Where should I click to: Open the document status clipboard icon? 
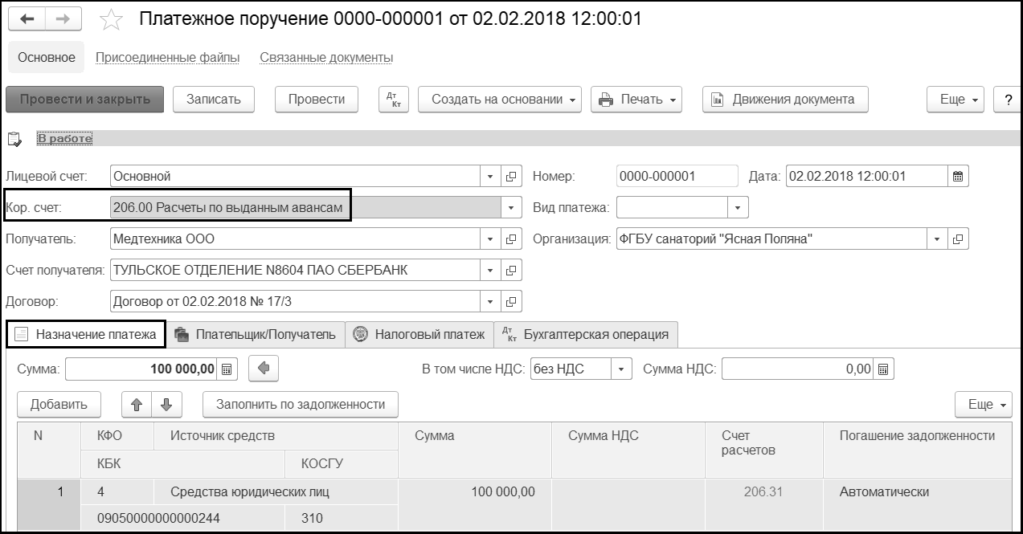[14, 139]
